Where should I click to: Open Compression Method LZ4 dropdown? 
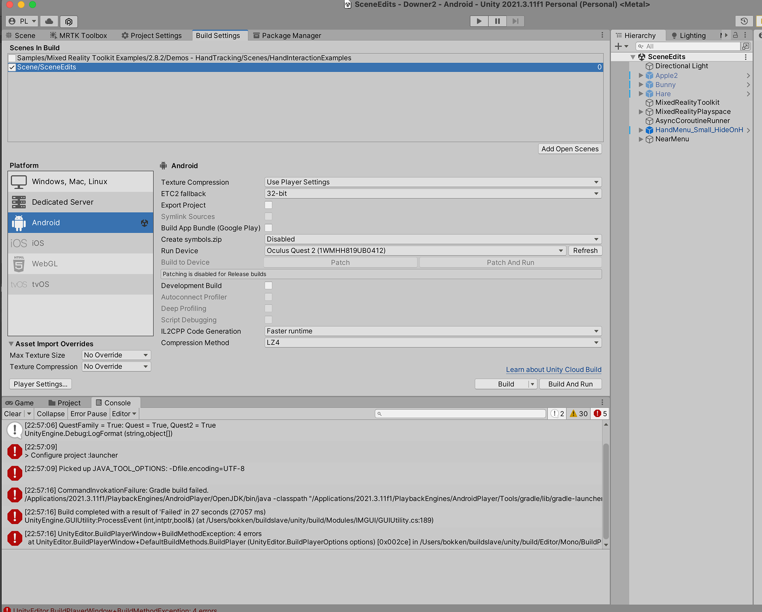[433, 343]
